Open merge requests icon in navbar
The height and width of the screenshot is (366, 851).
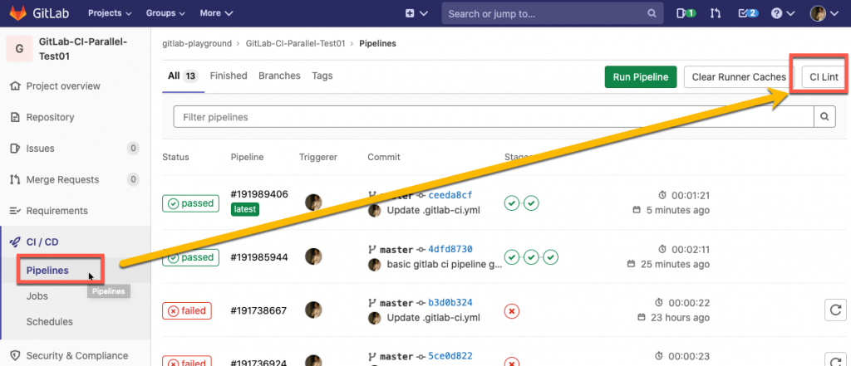click(x=716, y=13)
